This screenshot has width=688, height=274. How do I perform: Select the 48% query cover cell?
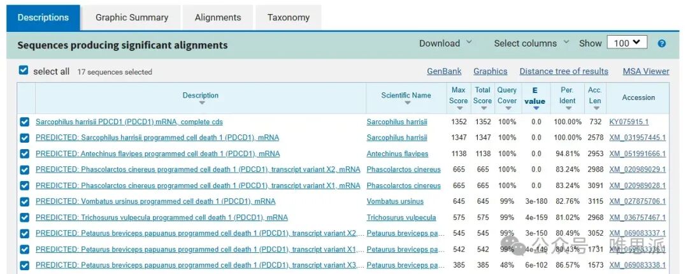(506, 265)
